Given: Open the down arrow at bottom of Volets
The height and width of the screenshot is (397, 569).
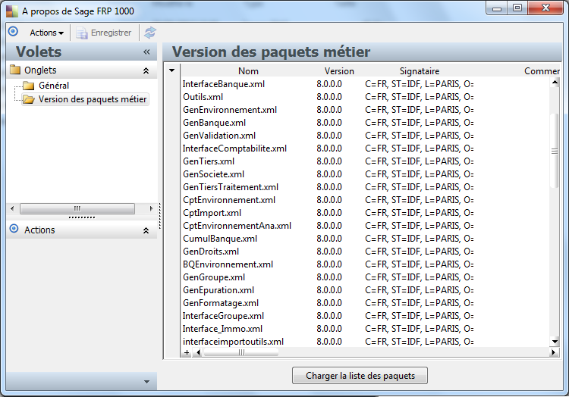Looking at the screenshot, I should [x=146, y=381].
